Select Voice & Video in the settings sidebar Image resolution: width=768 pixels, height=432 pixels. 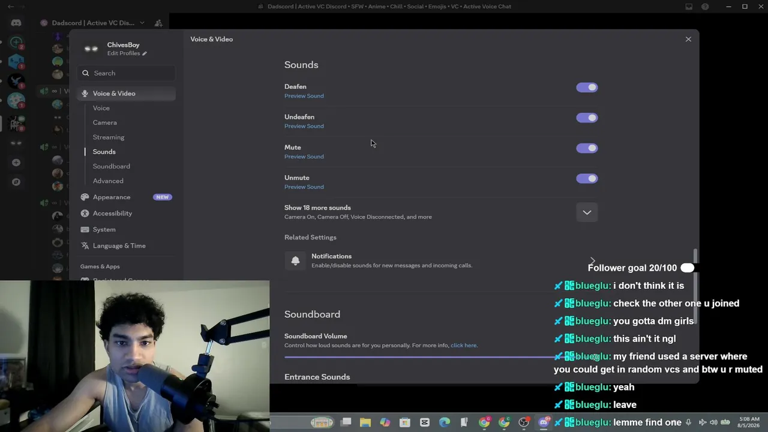point(127,94)
